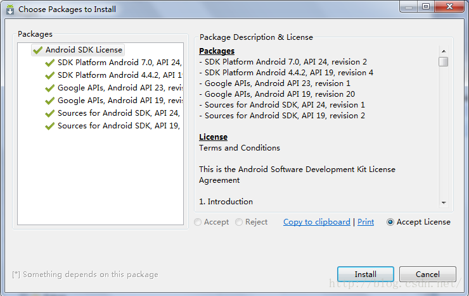This screenshot has width=469, height=296.
Task: Click green checkmark beside Android SDK License
Action: 37,50
